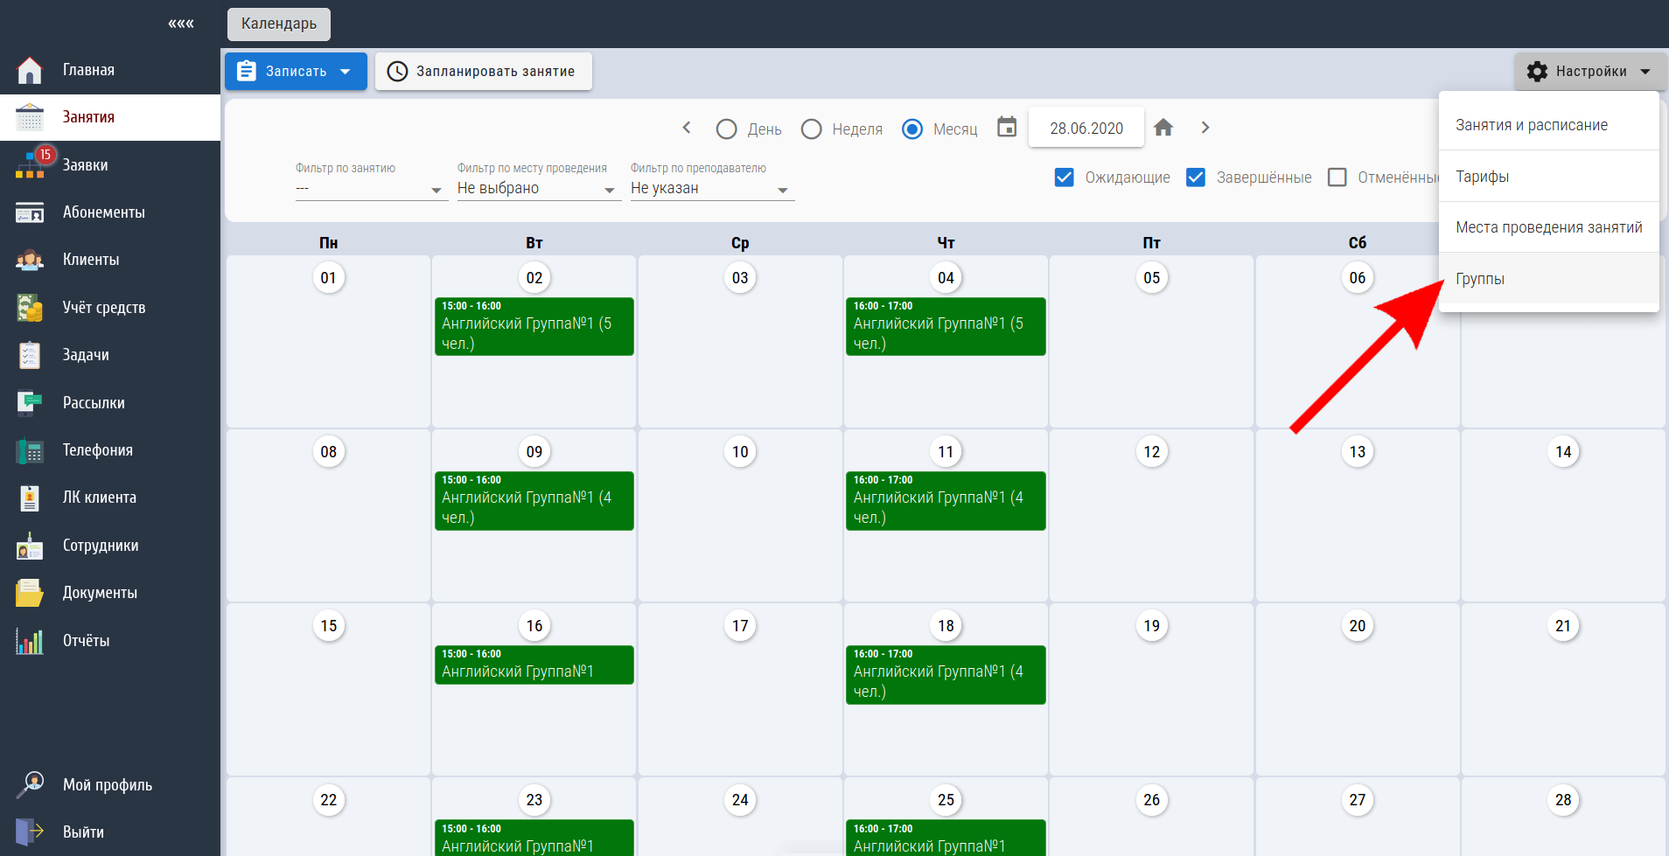Viewport: 1669px width, 856px height.
Task: Click the home icon to jump to today
Action: point(1163,128)
